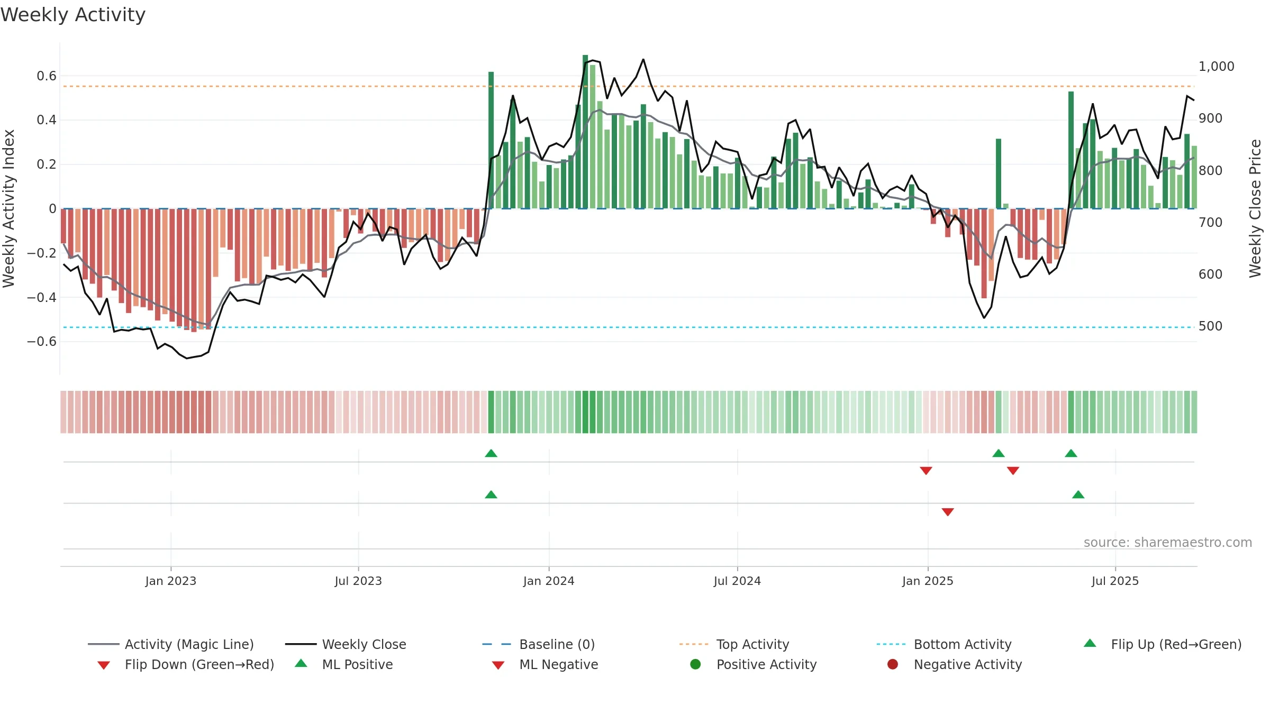Click the 0 activity index tick label
The width and height of the screenshot is (1270, 714).
click(x=52, y=209)
